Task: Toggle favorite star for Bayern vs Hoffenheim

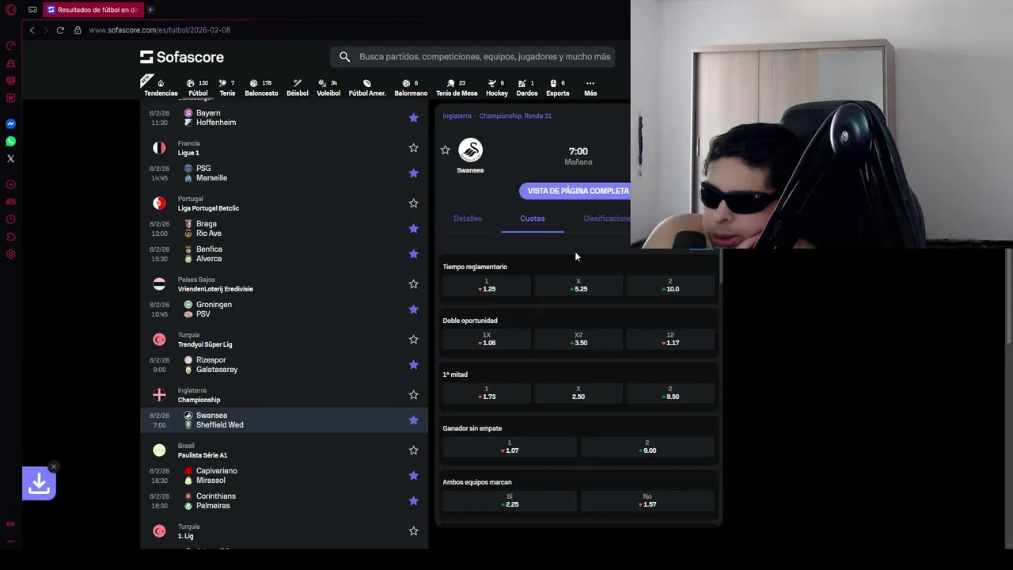Action: pyautogui.click(x=413, y=117)
